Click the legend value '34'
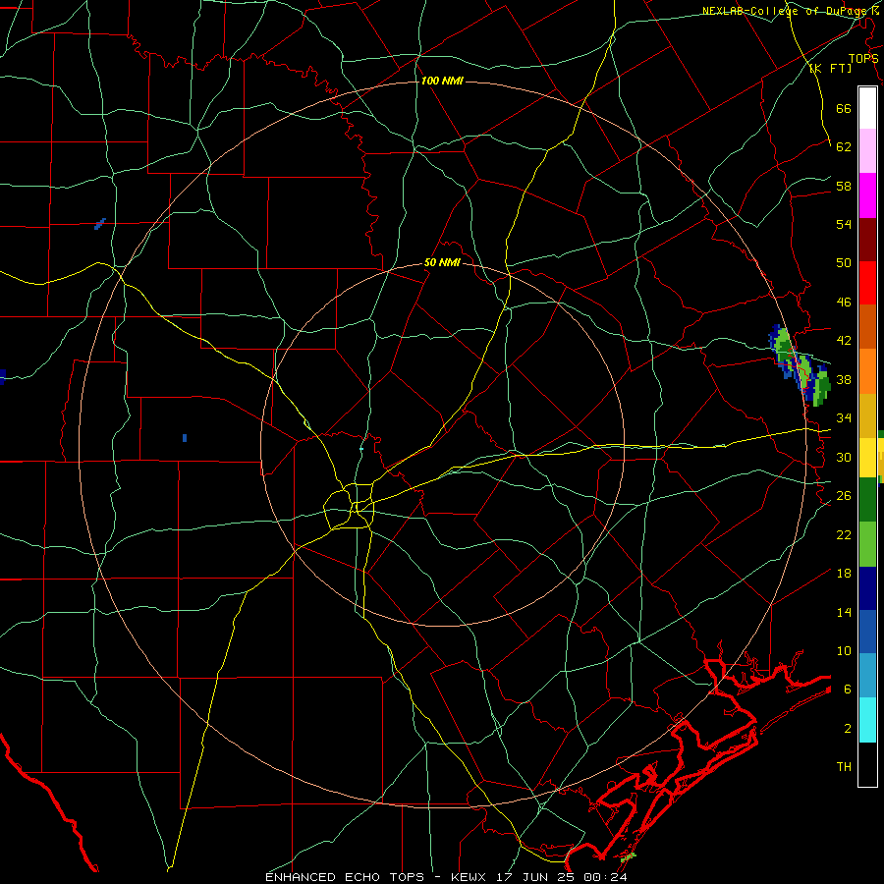The height and width of the screenshot is (884, 884). 844,418
